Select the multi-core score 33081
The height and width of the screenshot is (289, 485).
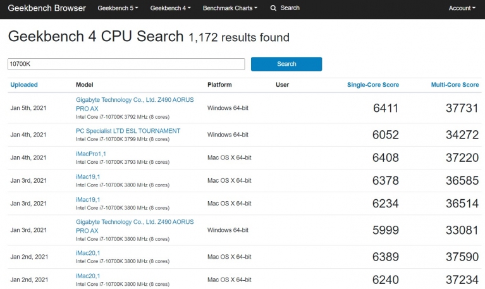point(462,230)
